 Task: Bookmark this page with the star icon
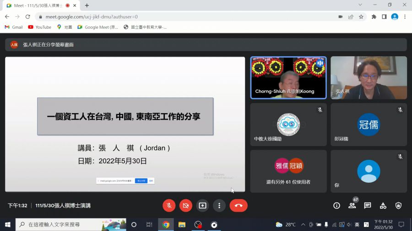(361, 16)
